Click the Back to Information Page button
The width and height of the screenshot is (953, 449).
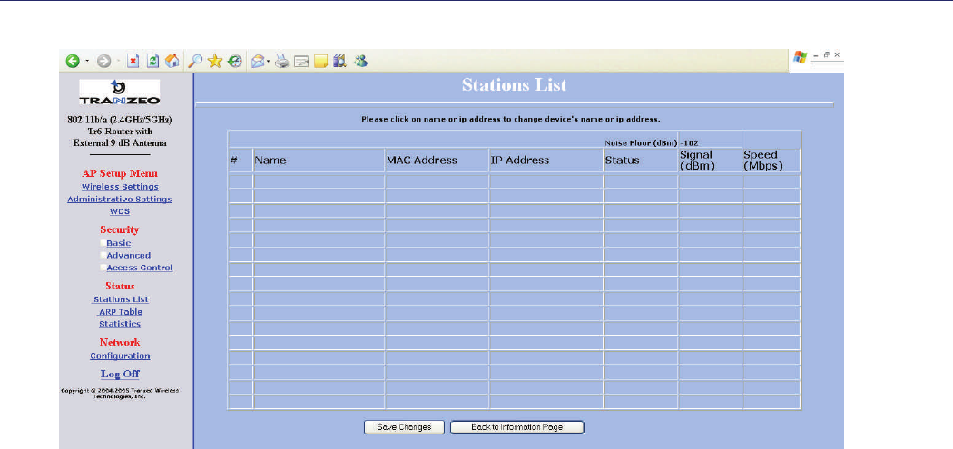pyautogui.click(x=517, y=427)
